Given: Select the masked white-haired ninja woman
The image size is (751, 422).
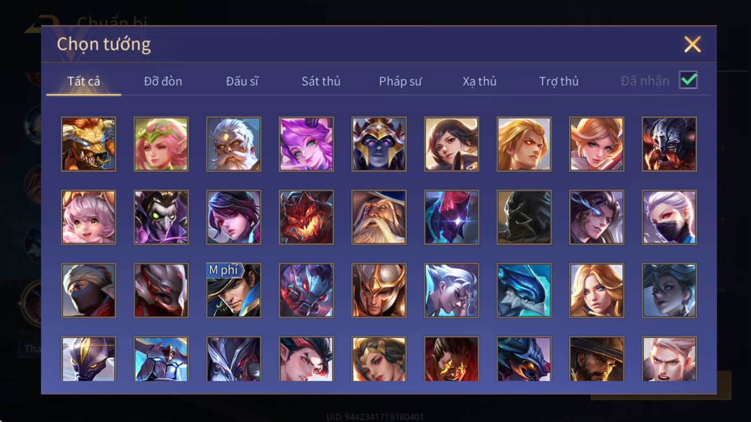Looking at the screenshot, I should [669, 217].
